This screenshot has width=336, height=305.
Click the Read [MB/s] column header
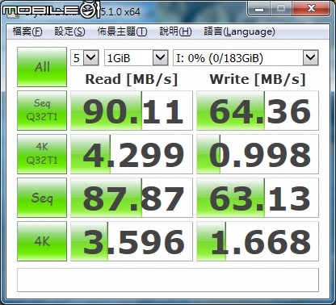point(132,79)
